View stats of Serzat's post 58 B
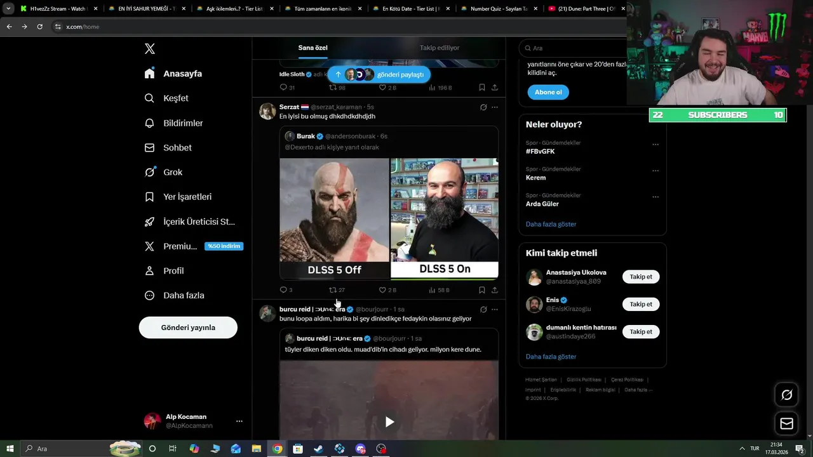This screenshot has height=457, width=813. (x=439, y=290)
